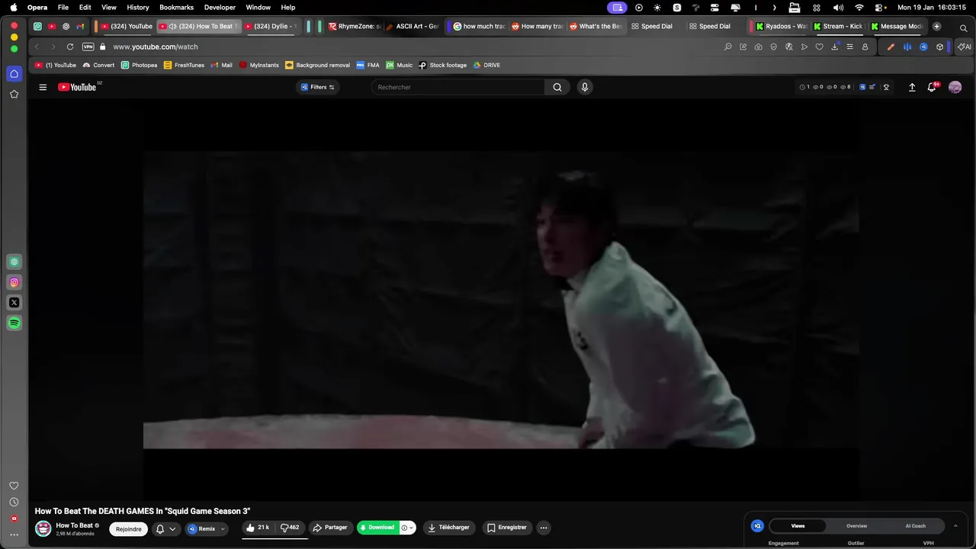Open ChatGPT in Opera sidebar
Viewport: 976px width, 549px height.
pyautogui.click(x=14, y=262)
